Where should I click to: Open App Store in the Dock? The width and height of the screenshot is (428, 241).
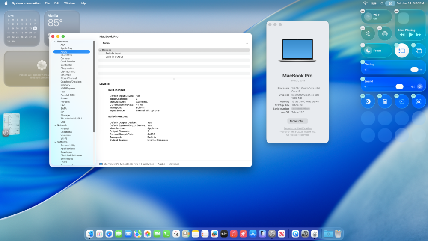coord(253,234)
